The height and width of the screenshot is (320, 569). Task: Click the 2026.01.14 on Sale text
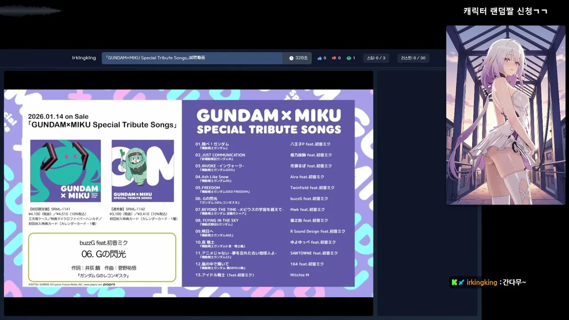tap(58, 116)
